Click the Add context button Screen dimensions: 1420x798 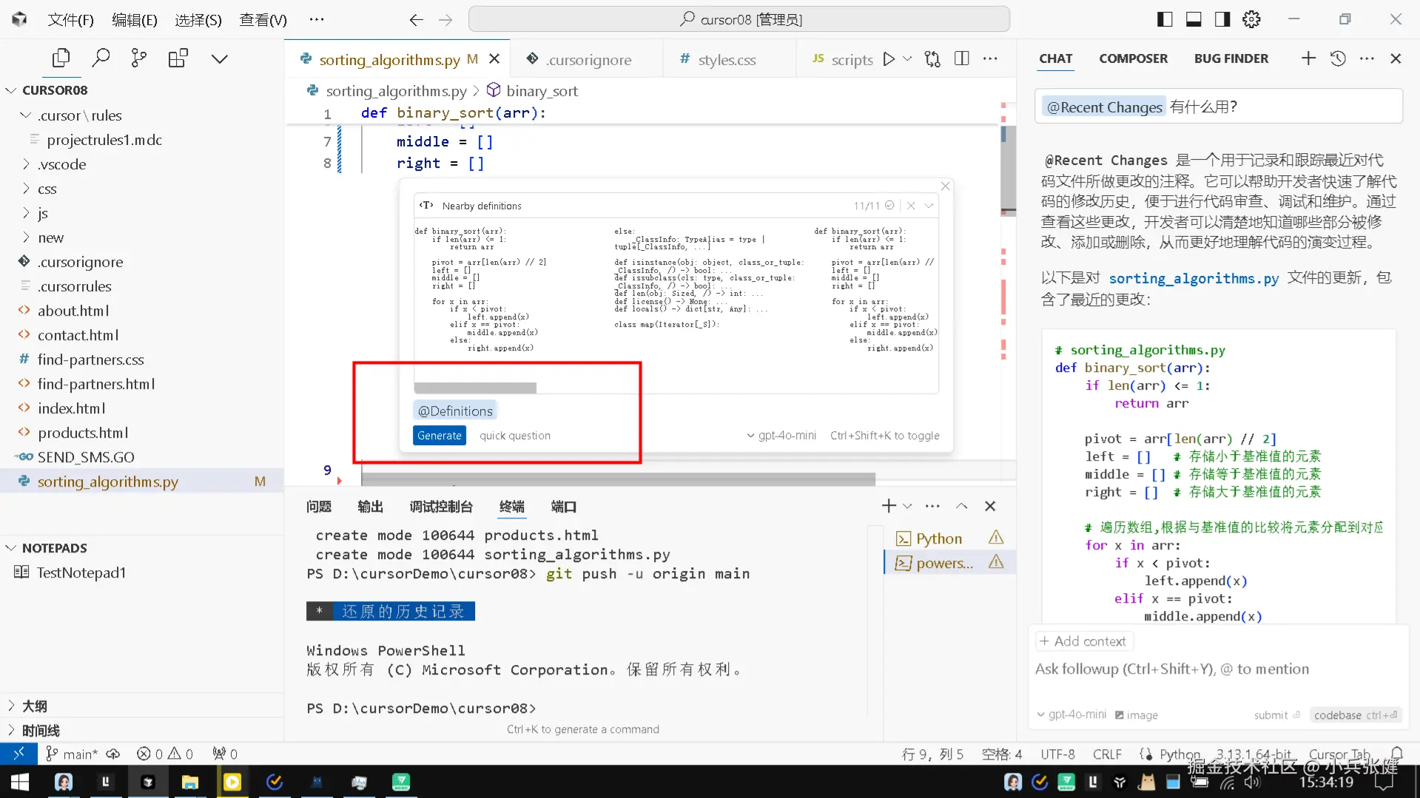pos(1083,641)
